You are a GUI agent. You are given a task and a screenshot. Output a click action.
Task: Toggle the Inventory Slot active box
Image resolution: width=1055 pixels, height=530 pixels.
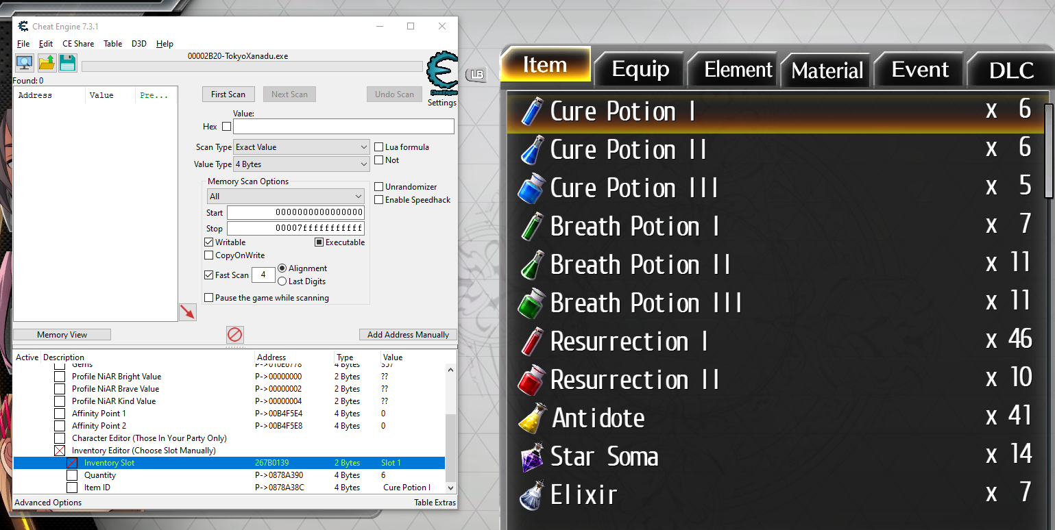point(72,463)
